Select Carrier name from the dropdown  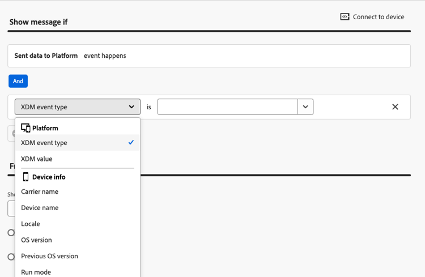tap(78, 191)
